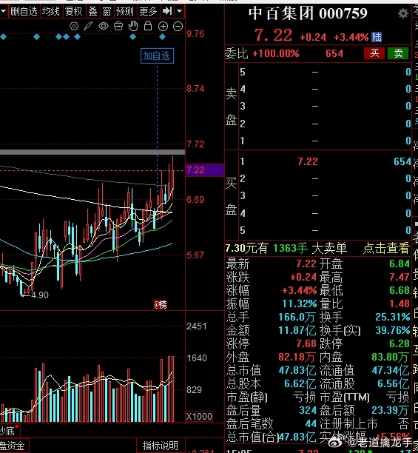418x453 pixels.
Task: Zoom in with the plus circle icon
Action: [x=163, y=27]
